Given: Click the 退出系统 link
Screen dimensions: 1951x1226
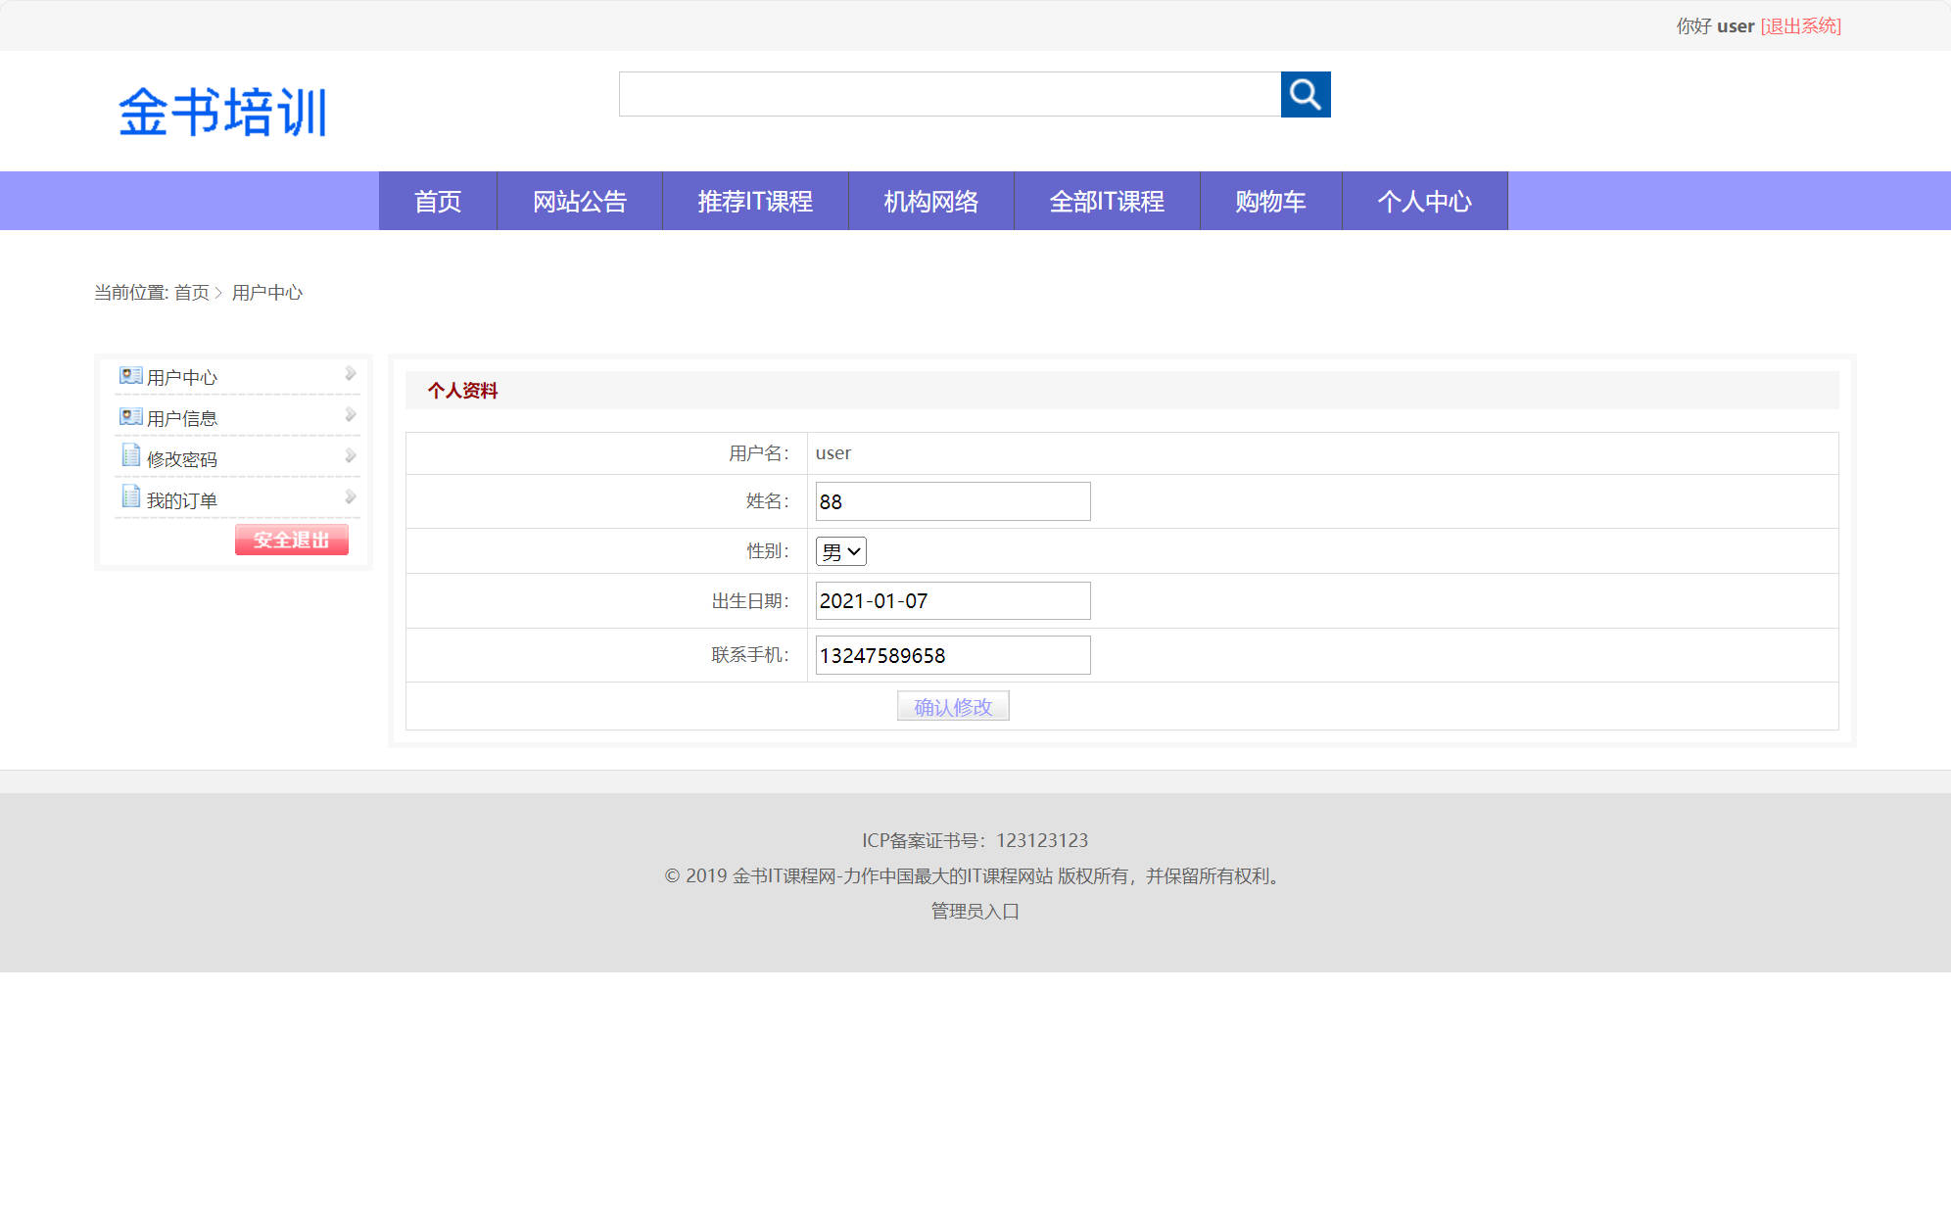Looking at the screenshot, I should pos(1800,25).
